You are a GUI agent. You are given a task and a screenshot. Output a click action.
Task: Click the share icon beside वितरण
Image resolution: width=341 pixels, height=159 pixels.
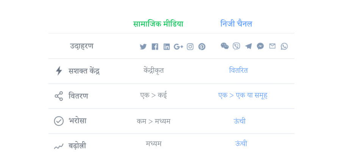59,96
